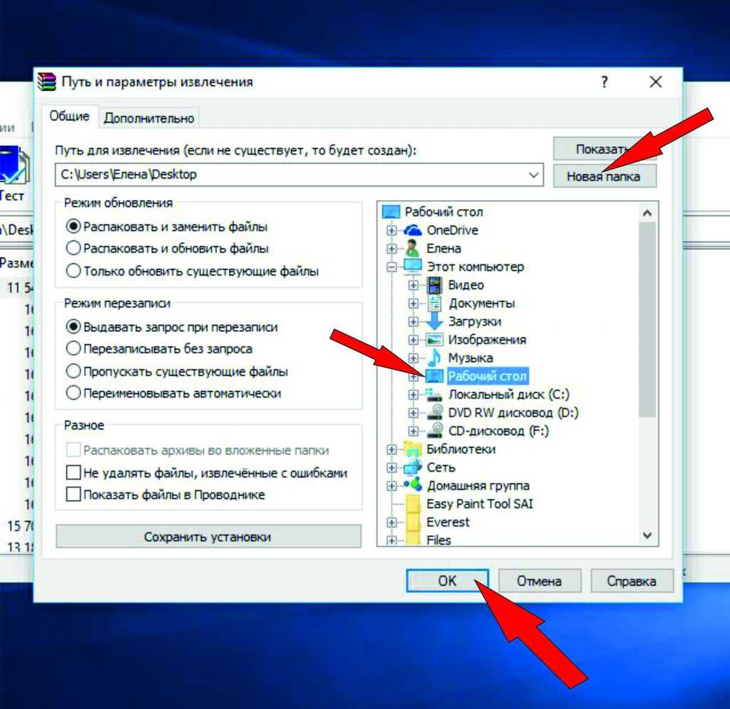The height and width of the screenshot is (709, 730).
Task: Collapse the Этот компьютер tree node
Action: pos(391,267)
